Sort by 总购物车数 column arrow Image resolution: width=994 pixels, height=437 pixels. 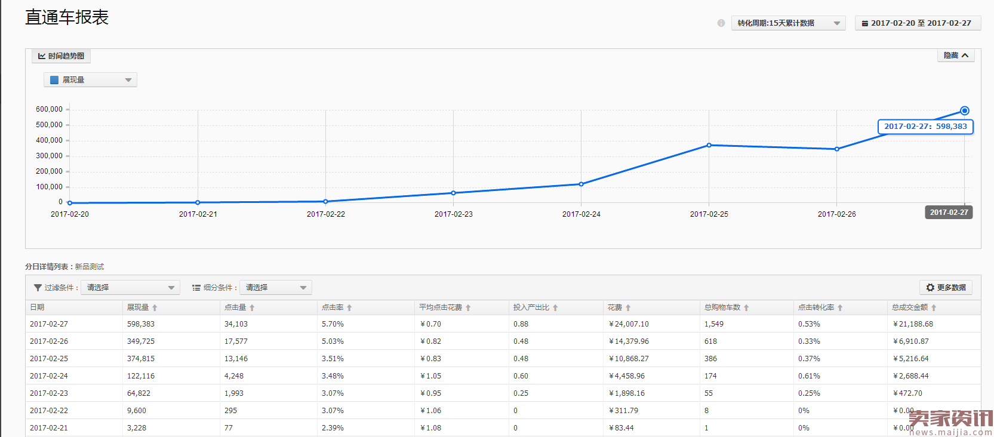[x=746, y=308]
